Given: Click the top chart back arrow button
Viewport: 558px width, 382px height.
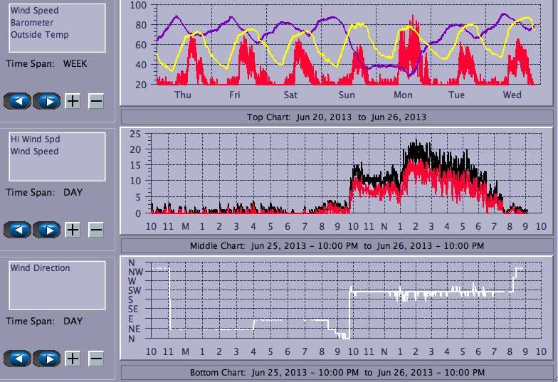Looking at the screenshot, I should [x=18, y=101].
